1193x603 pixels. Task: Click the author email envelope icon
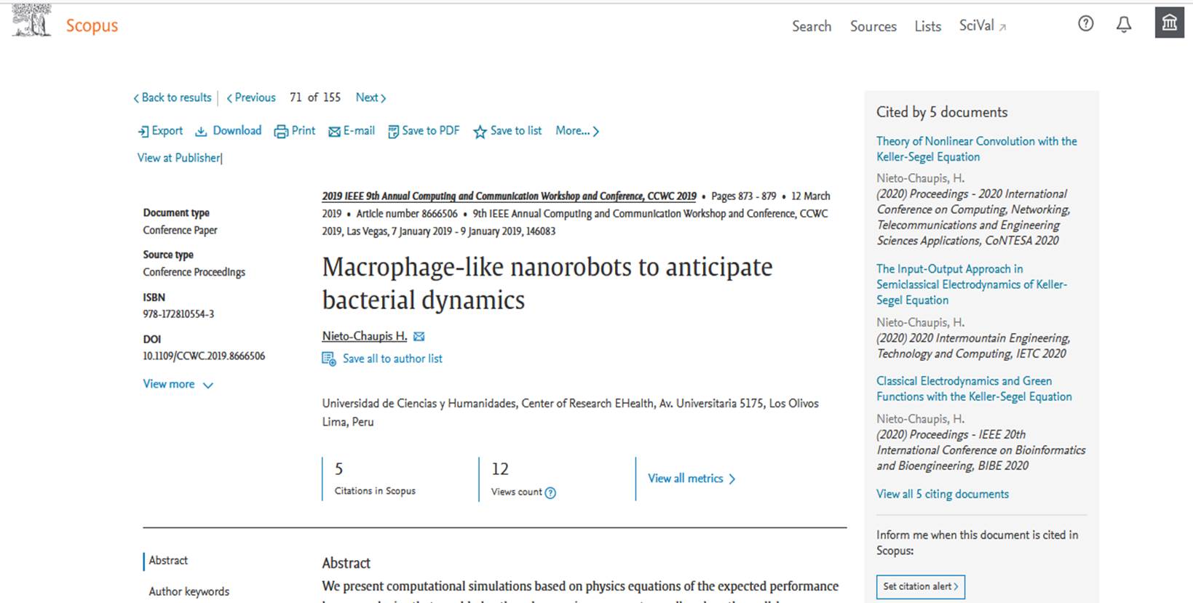[x=419, y=336]
